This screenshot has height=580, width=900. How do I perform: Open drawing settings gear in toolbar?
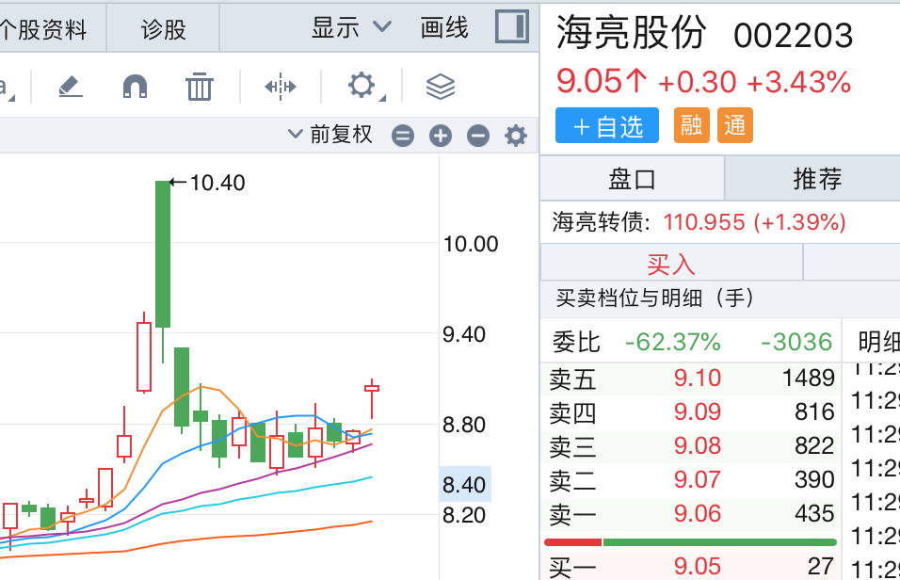pyautogui.click(x=362, y=86)
